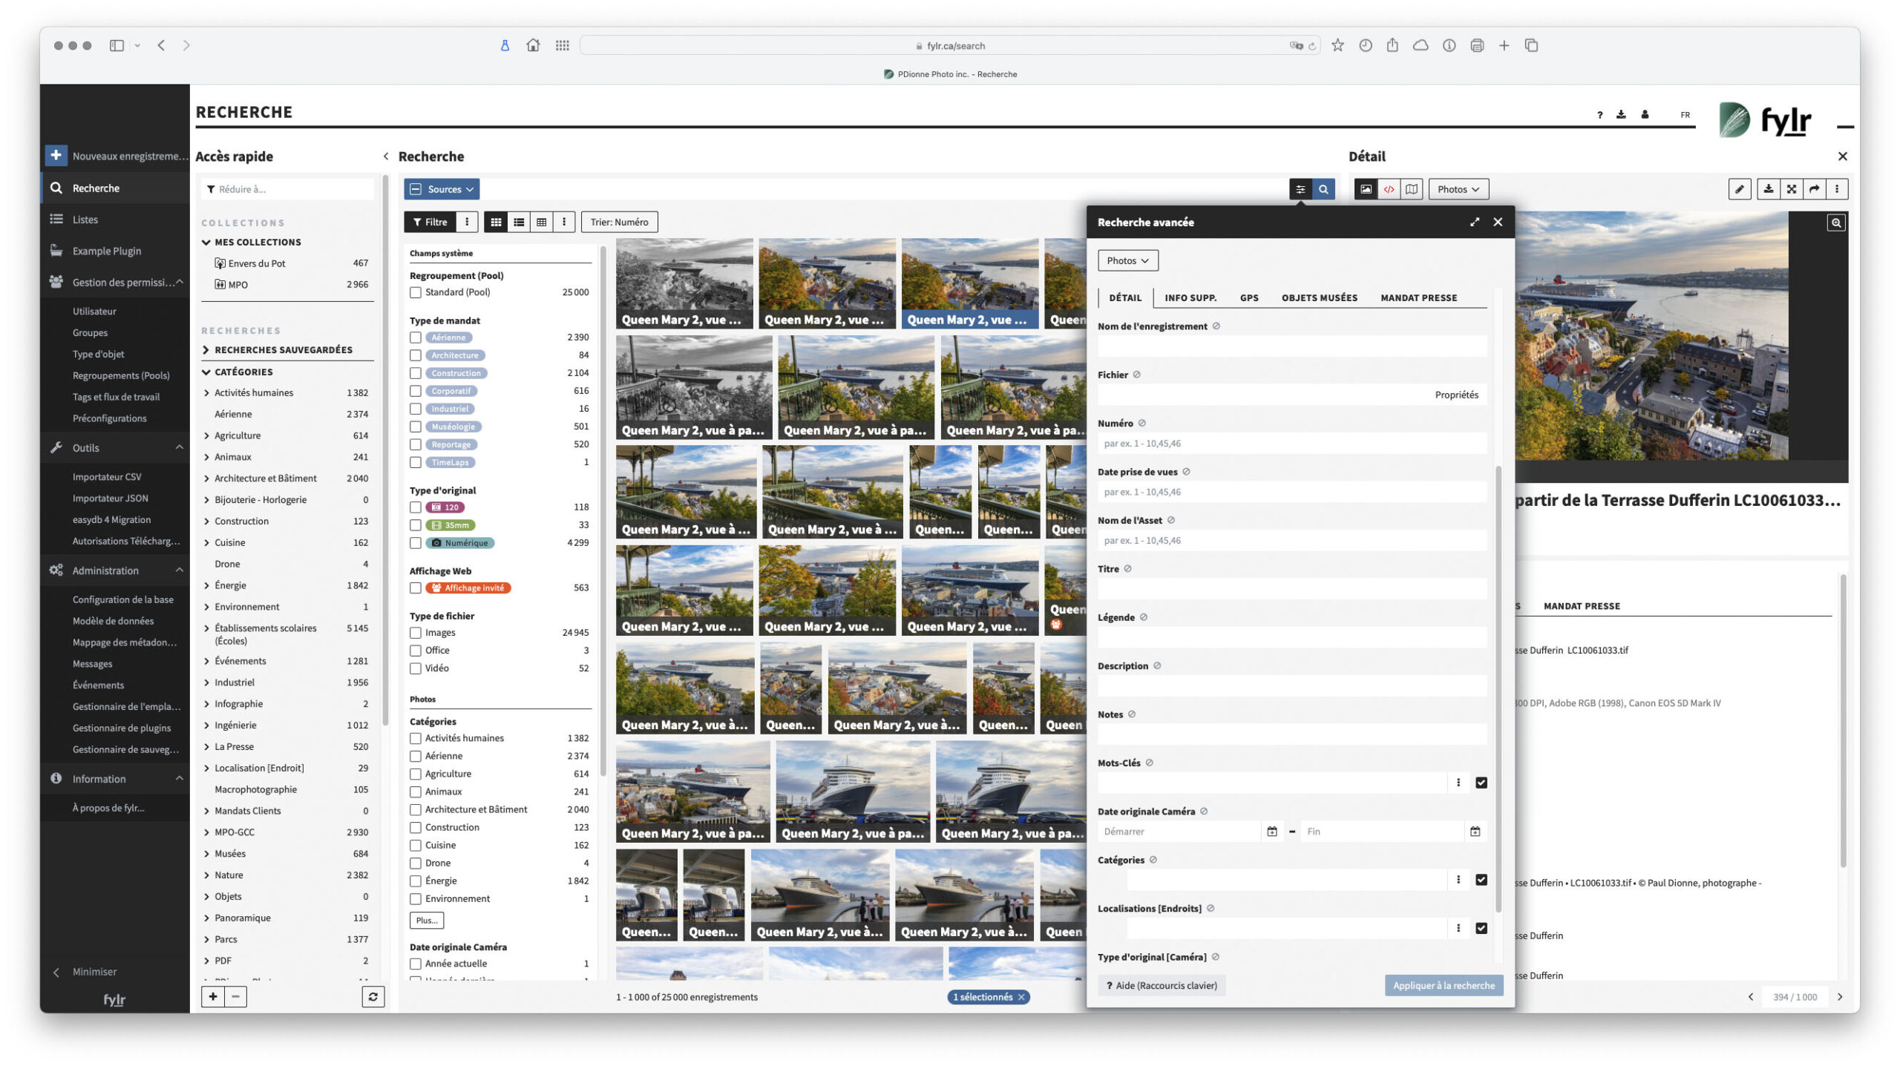The image size is (1900, 1066).
Task: Zoom into the preview image
Action: tap(1836, 223)
